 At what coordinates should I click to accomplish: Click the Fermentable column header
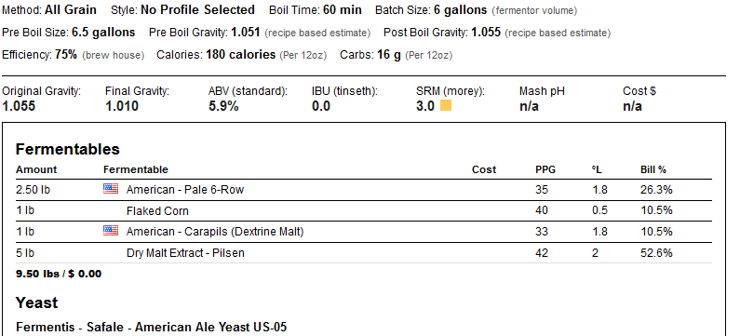(x=136, y=169)
